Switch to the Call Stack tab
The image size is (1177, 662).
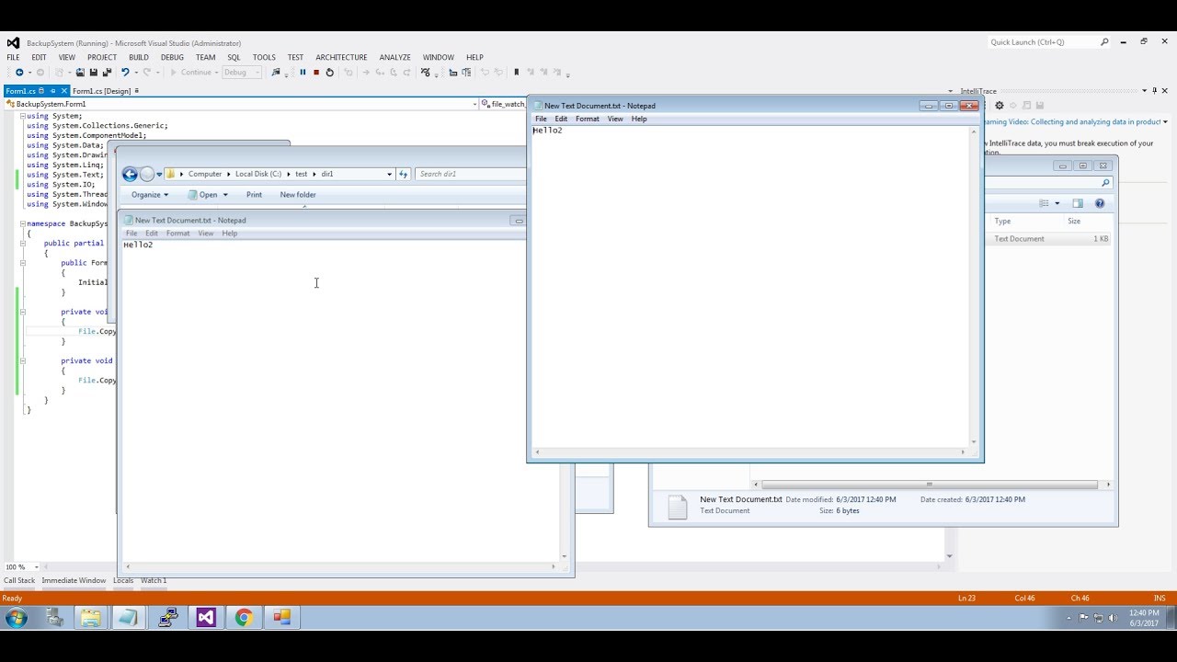(x=19, y=580)
